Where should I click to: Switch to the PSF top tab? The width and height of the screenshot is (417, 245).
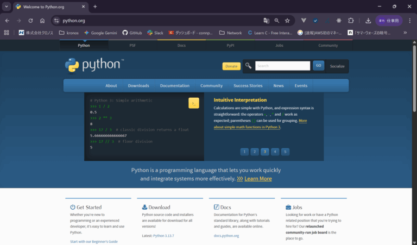click(x=132, y=46)
